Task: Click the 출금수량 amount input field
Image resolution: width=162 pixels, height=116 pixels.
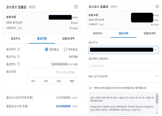Action: 52,72
